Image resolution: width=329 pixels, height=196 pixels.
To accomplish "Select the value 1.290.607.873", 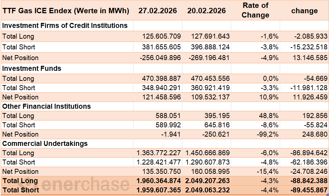I will [x=208, y=162].
